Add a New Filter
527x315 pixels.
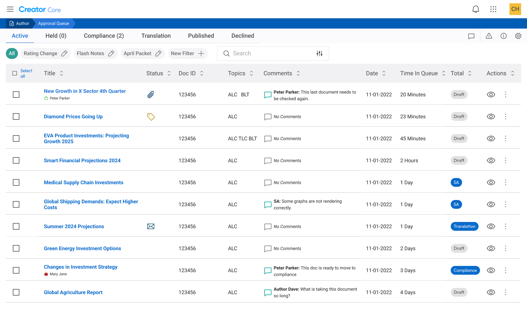click(188, 53)
